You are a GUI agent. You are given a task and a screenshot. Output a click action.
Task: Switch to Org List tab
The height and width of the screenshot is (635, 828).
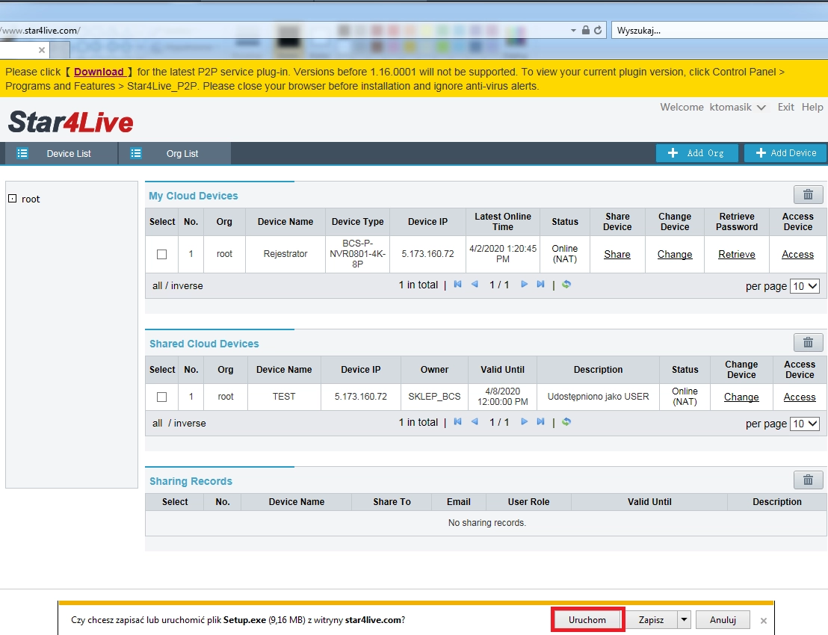click(x=175, y=154)
